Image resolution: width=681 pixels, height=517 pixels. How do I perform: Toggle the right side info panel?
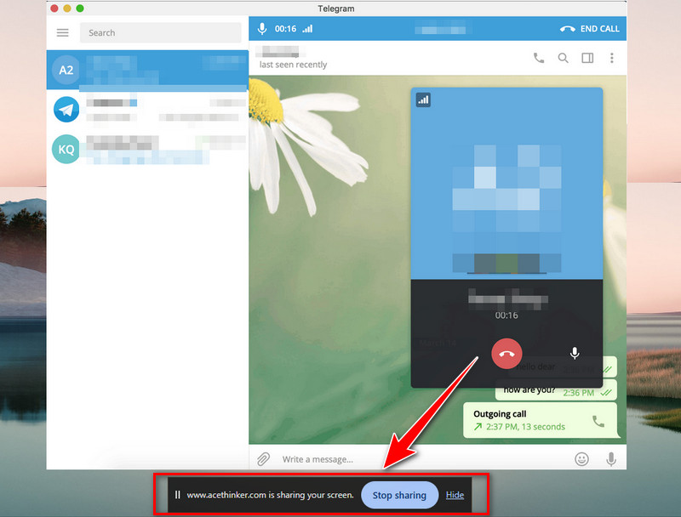click(587, 58)
